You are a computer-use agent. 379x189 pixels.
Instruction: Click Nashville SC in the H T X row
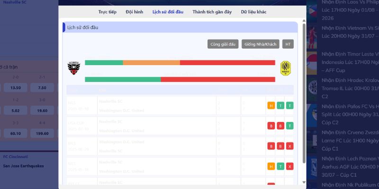point(111,162)
